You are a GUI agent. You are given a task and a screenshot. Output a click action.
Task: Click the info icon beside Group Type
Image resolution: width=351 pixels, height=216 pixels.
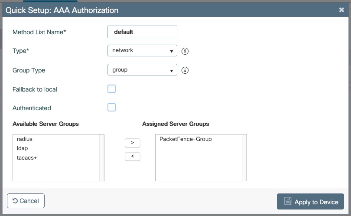185,70
